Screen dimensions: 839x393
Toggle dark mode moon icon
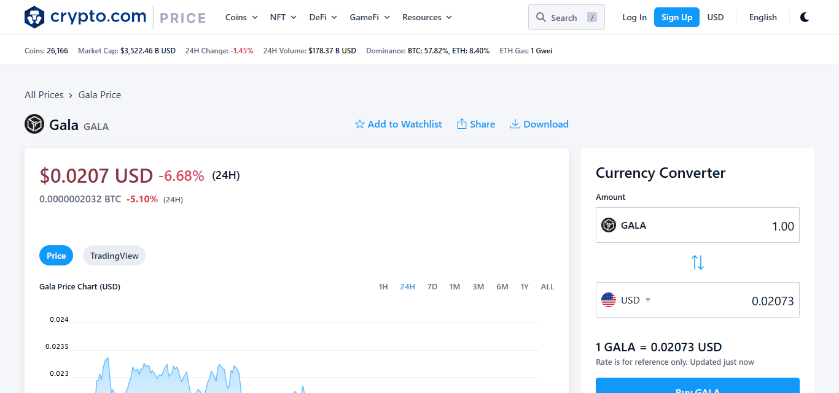point(805,17)
